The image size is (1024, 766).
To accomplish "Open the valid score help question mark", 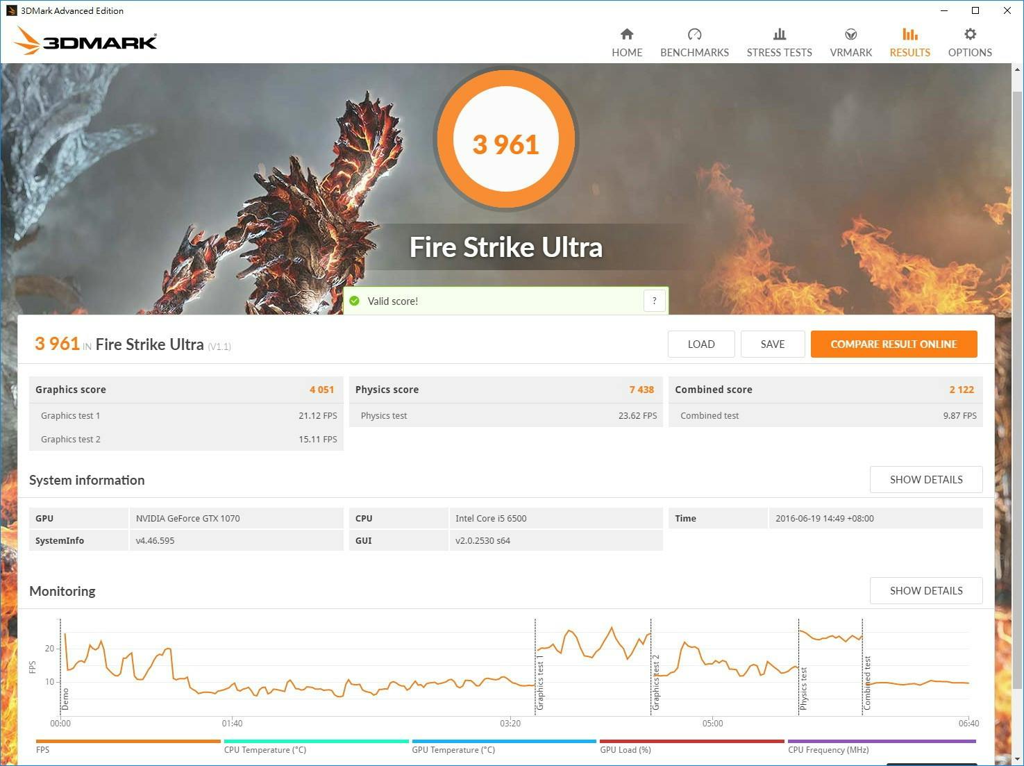I will 654,301.
